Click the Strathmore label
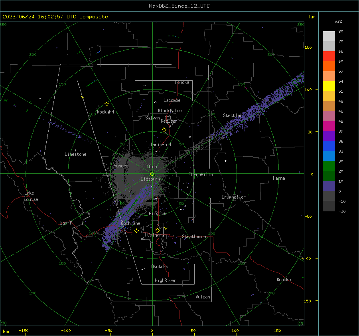This screenshot has height=336, width=359. tap(194, 237)
